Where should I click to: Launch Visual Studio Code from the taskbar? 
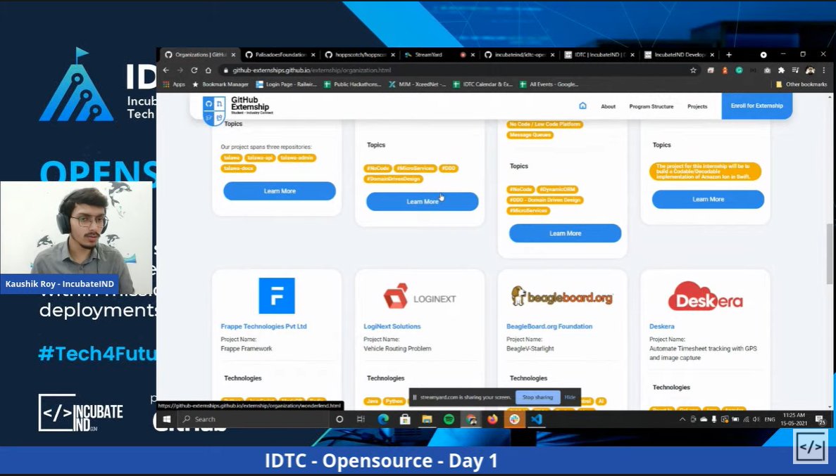(x=537, y=419)
